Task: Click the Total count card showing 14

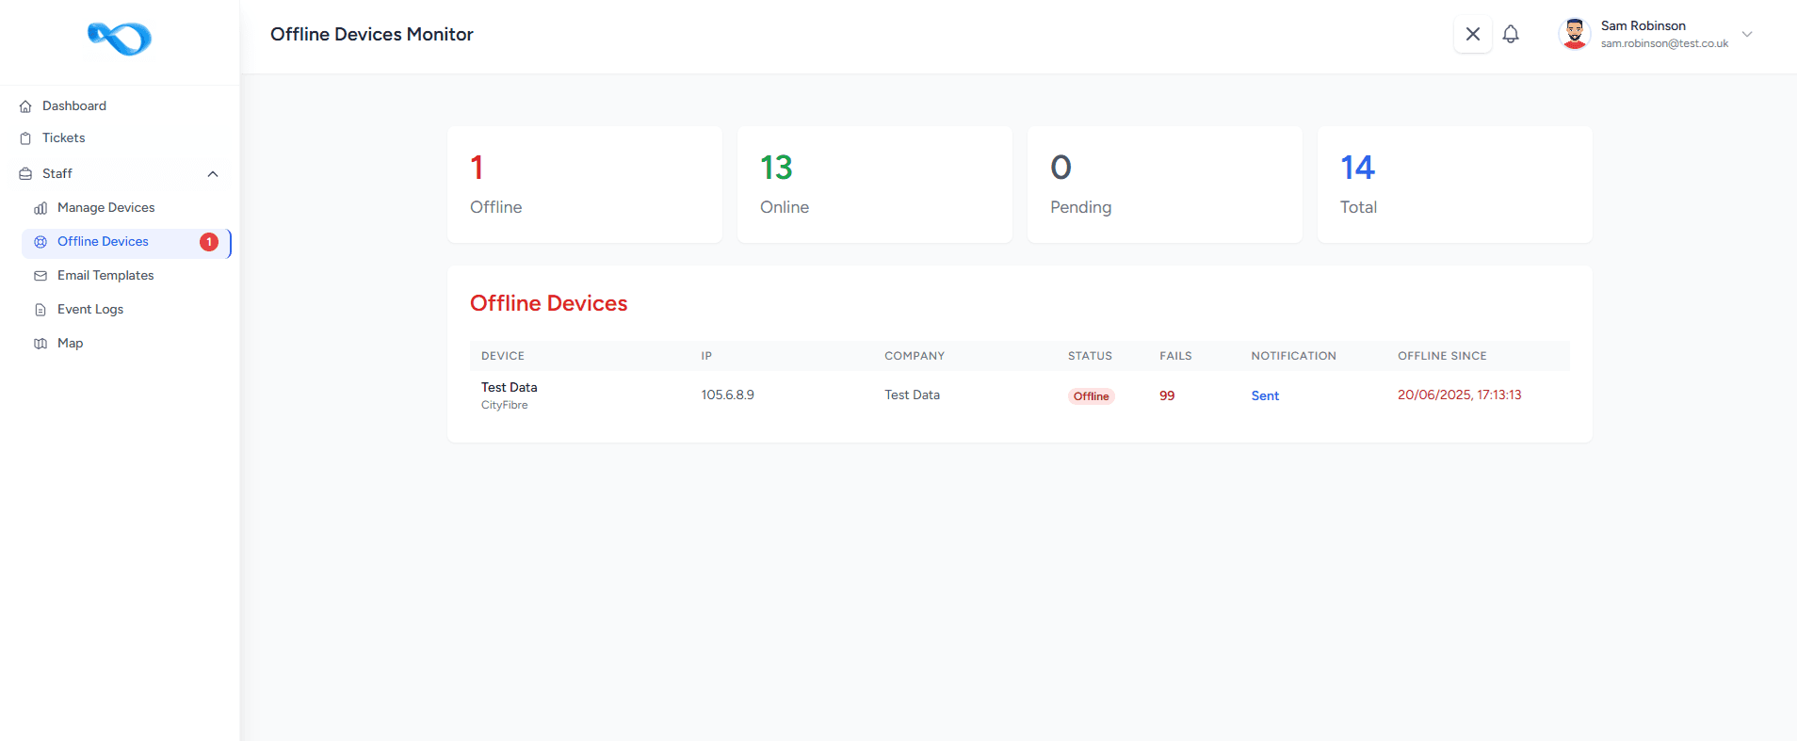Action: tap(1455, 185)
